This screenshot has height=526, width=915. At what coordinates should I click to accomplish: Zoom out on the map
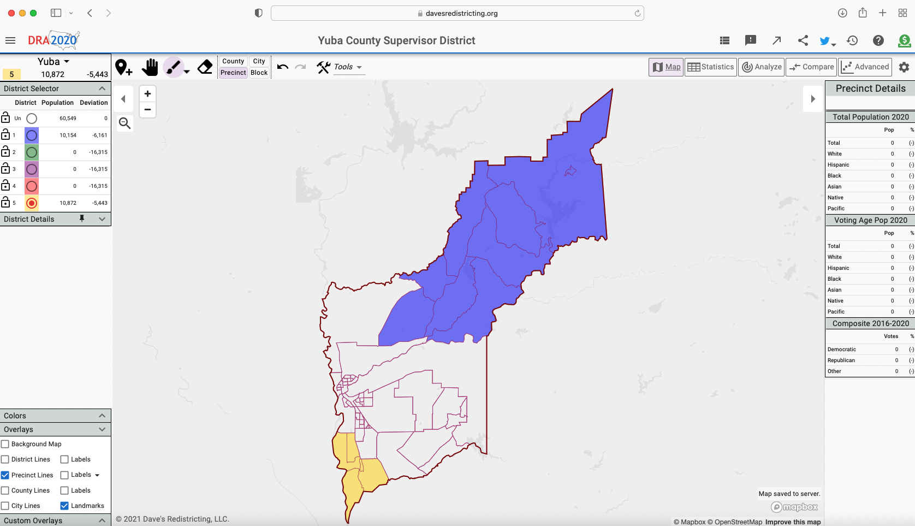point(147,109)
